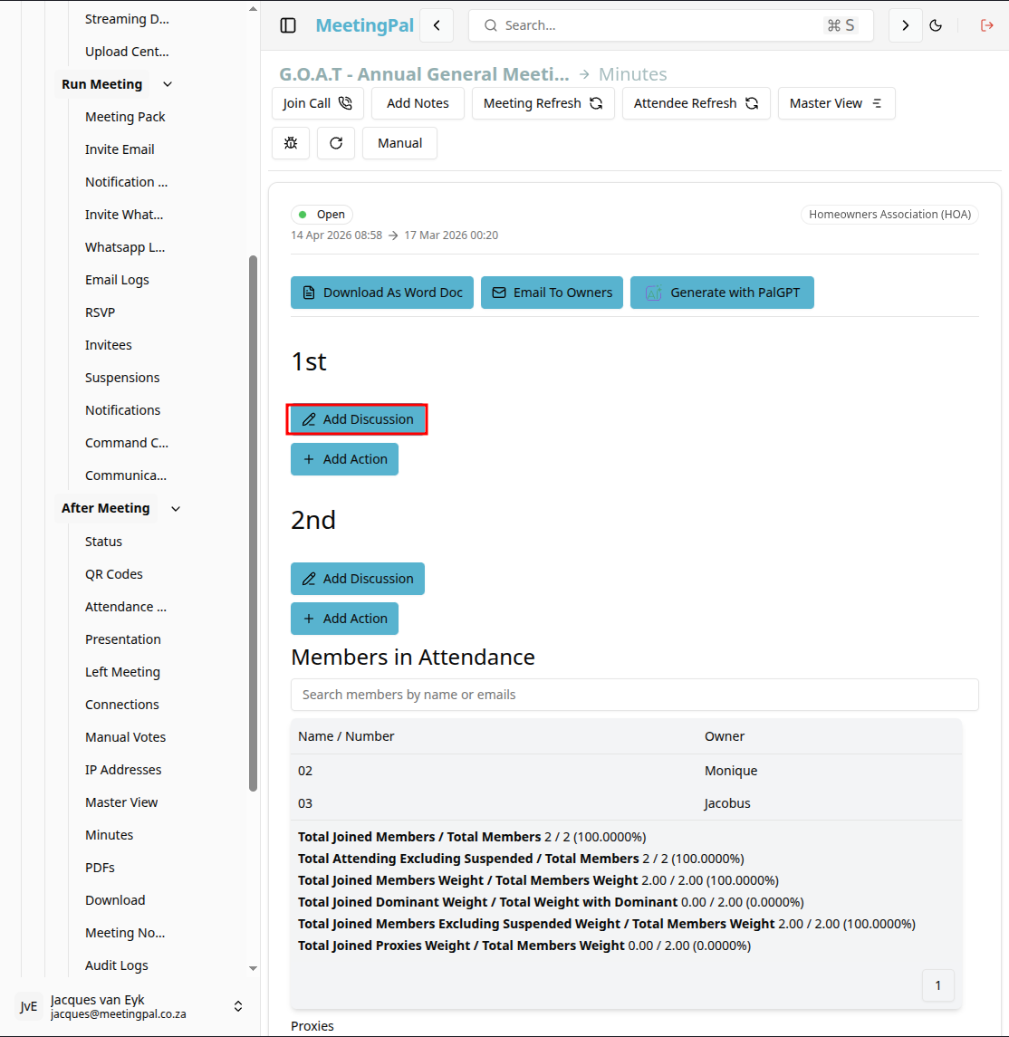This screenshot has width=1009, height=1037.
Task: Collapse the Run Meeting section
Action: click(168, 84)
